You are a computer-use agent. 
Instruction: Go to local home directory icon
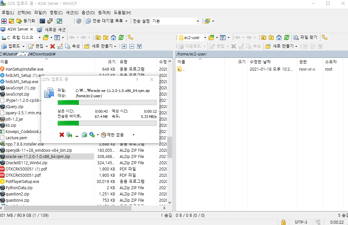tap(113, 37)
